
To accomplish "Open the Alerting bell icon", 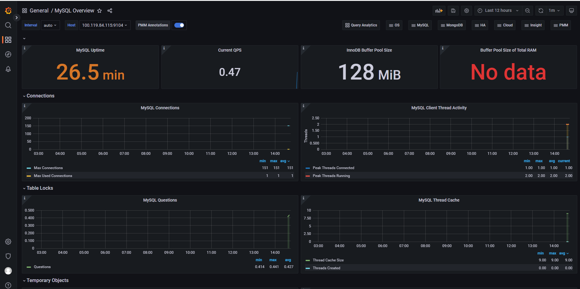I will [x=8, y=69].
